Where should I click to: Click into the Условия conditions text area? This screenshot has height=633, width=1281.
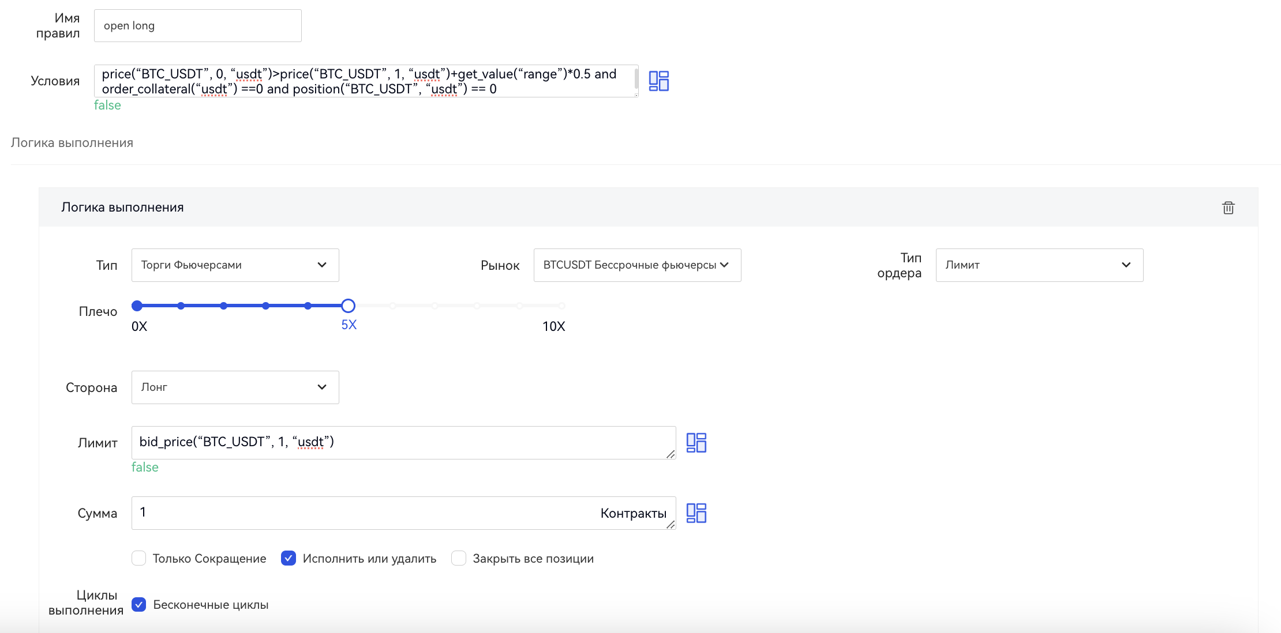point(366,81)
